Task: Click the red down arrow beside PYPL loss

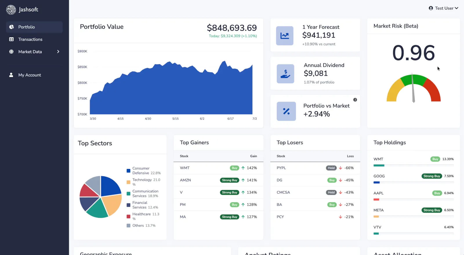Action: (340, 168)
